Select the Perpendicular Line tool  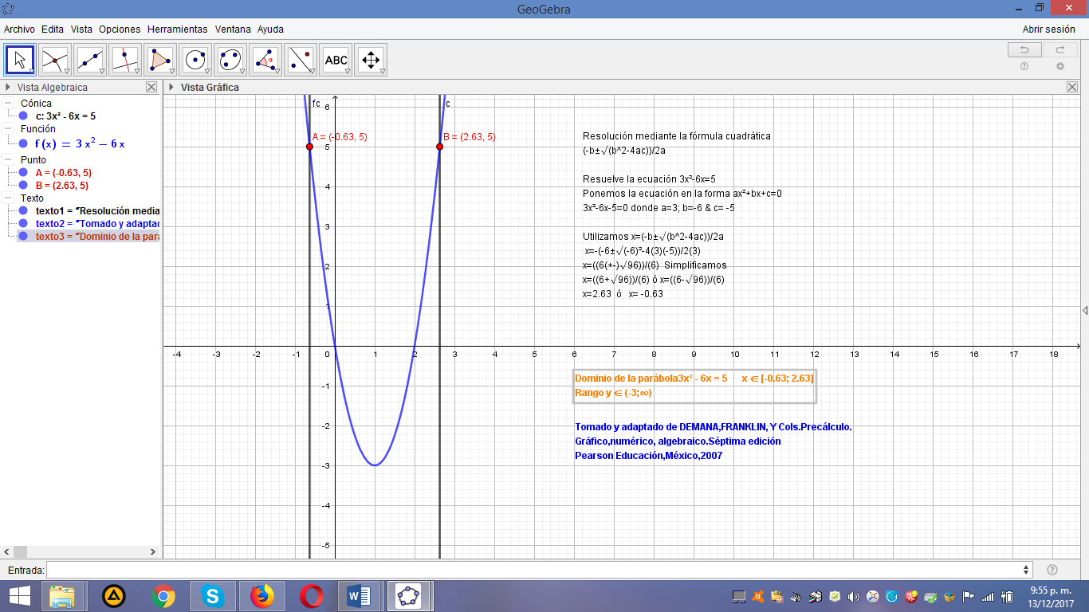click(124, 59)
